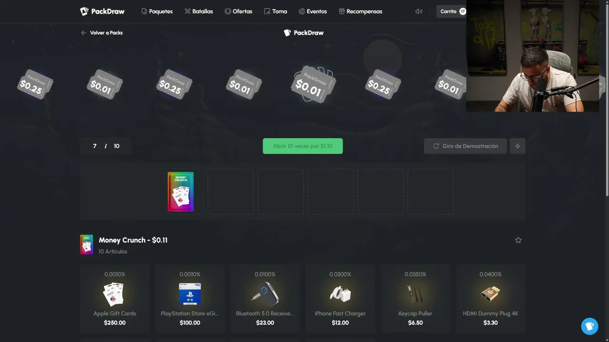Favorite Money Crunch with the star icon
This screenshot has width=609, height=342.
pyautogui.click(x=518, y=240)
